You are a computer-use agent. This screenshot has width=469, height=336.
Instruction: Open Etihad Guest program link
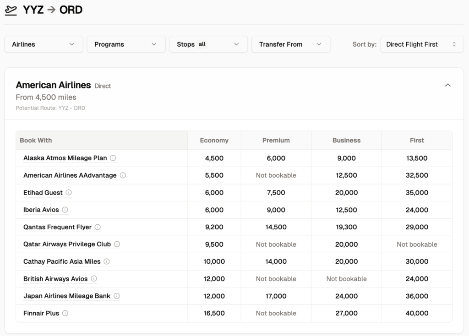[43, 193]
